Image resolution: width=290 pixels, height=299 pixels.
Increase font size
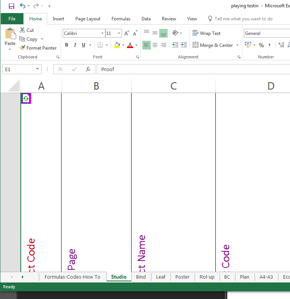[x=127, y=33]
